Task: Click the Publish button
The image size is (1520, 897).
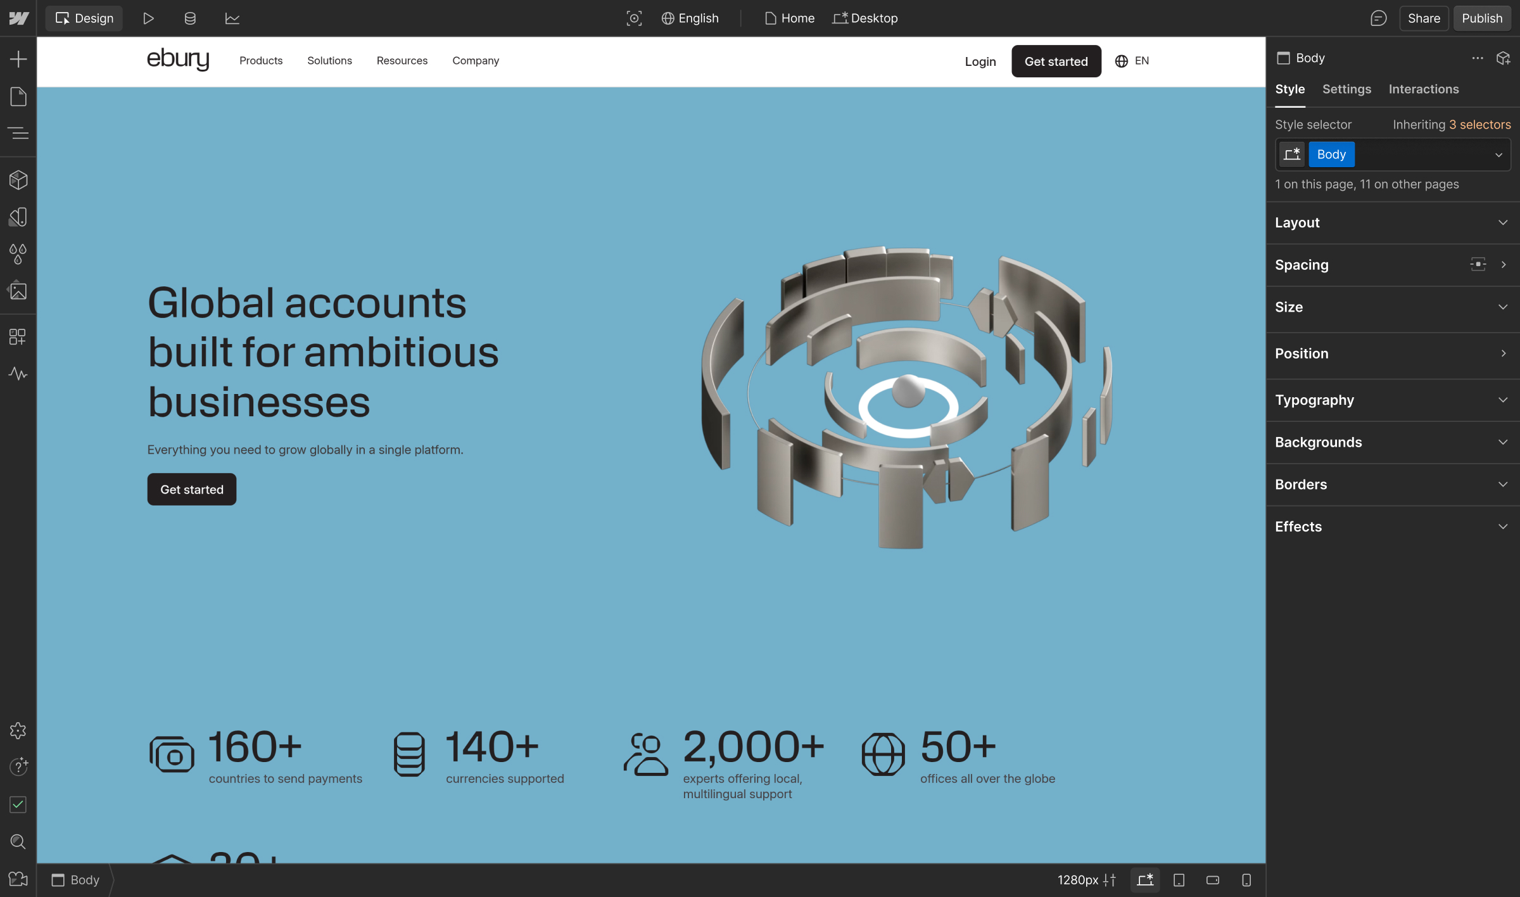Action: tap(1482, 18)
